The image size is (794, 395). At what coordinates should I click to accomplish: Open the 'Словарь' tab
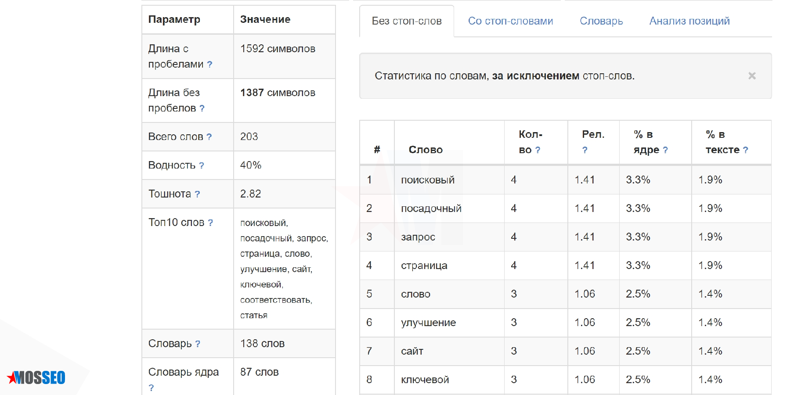(x=601, y=21)
